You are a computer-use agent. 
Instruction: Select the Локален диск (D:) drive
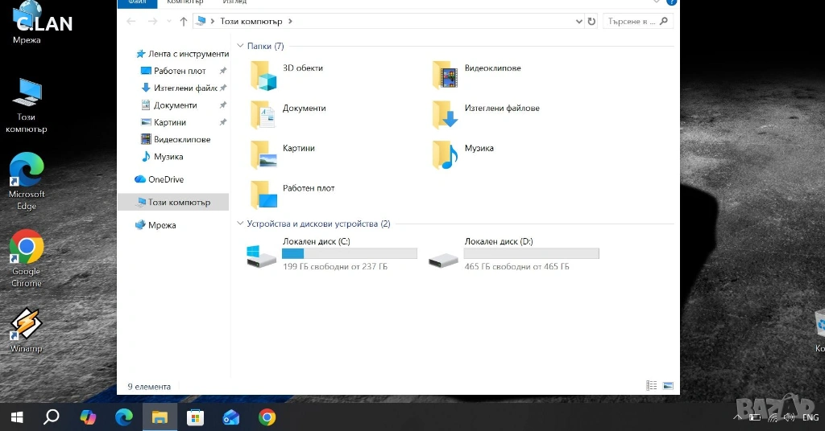click(x=513, y=255)
